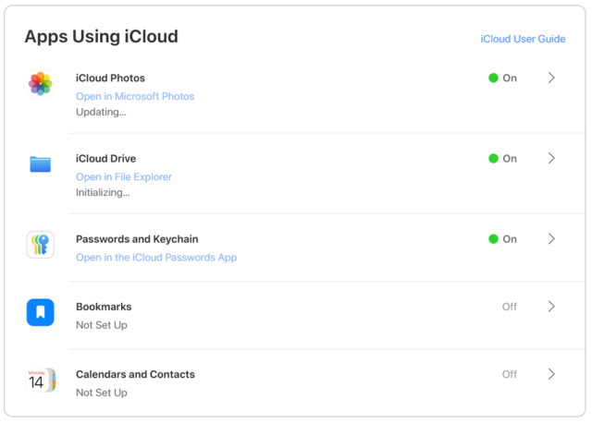The width and height of the screenshot is (592, 423).
Task: Select the Bookmarks row title
Action: click(104, 307)
